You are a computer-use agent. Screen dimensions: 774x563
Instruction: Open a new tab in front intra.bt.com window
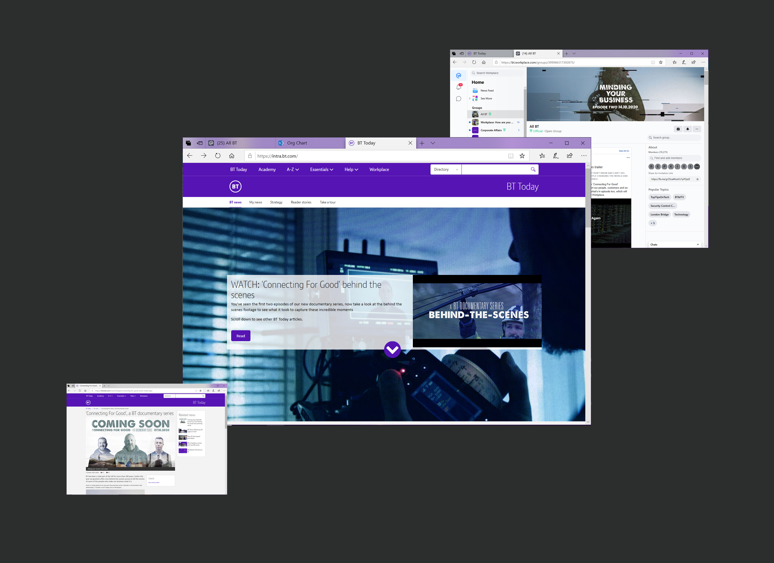pyautogui.click(x=422, y=143)
